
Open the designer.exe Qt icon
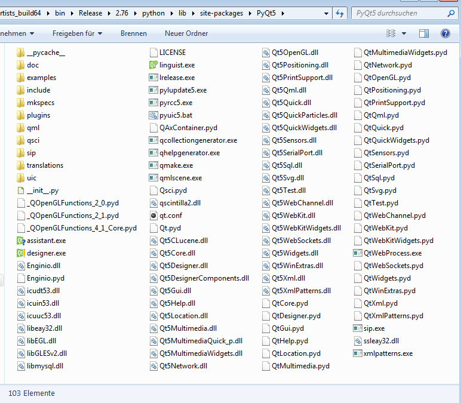21,253
